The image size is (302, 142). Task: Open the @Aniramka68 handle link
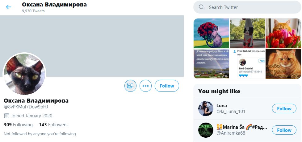click(x=231, y=133)
